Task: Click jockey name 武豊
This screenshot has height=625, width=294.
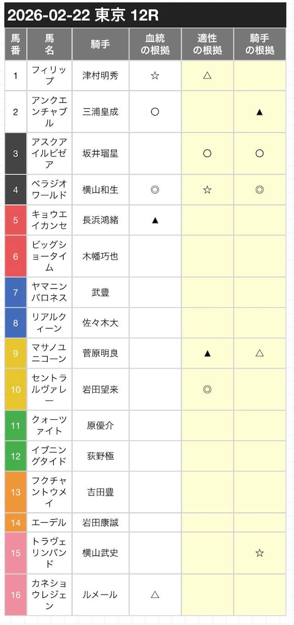Action: (x=100, y=292)
